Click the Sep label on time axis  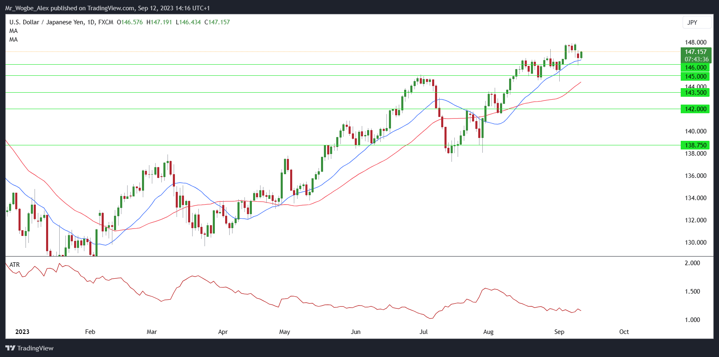(559, 332)
